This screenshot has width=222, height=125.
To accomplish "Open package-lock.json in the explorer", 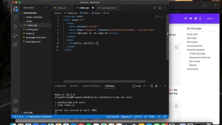I will click(36, 37).
